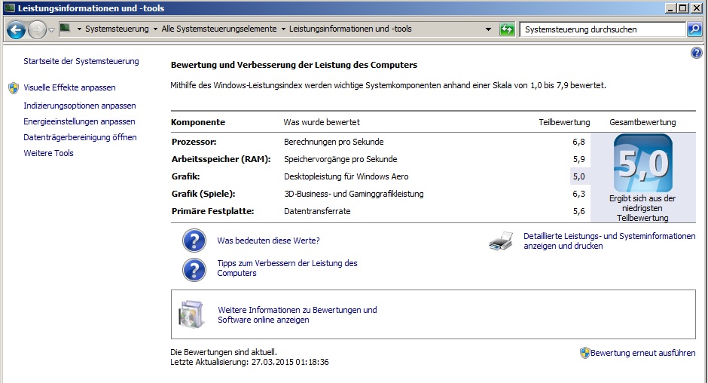
Task: Click the Primäre Festplatte label
Action: click(x=212, y=211)
